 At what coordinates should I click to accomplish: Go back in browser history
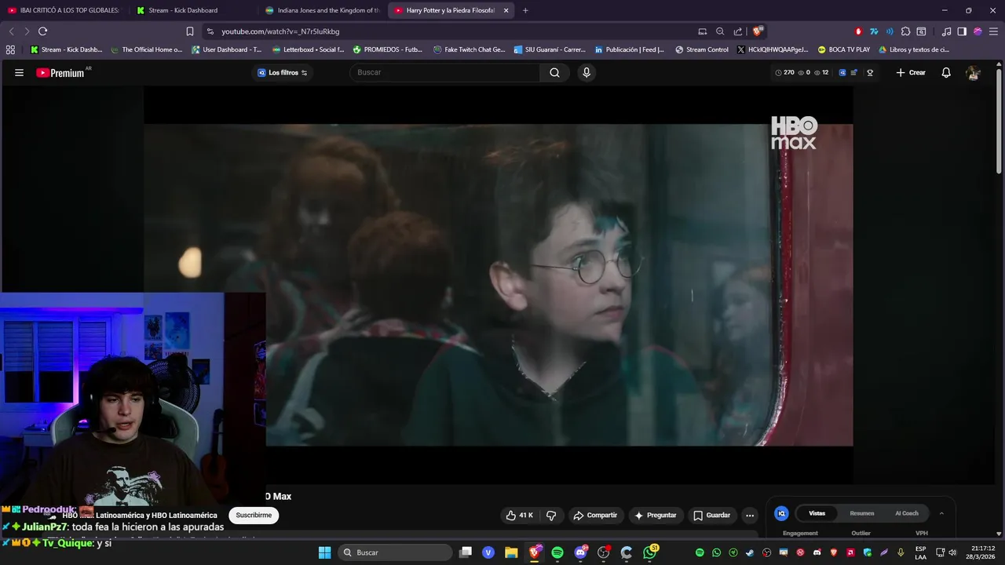11,31
